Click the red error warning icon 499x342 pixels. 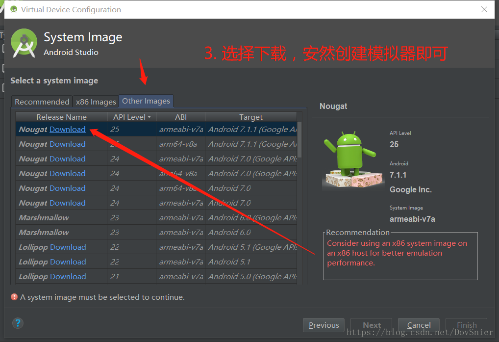pyautogui.click(x=14, y=297)
